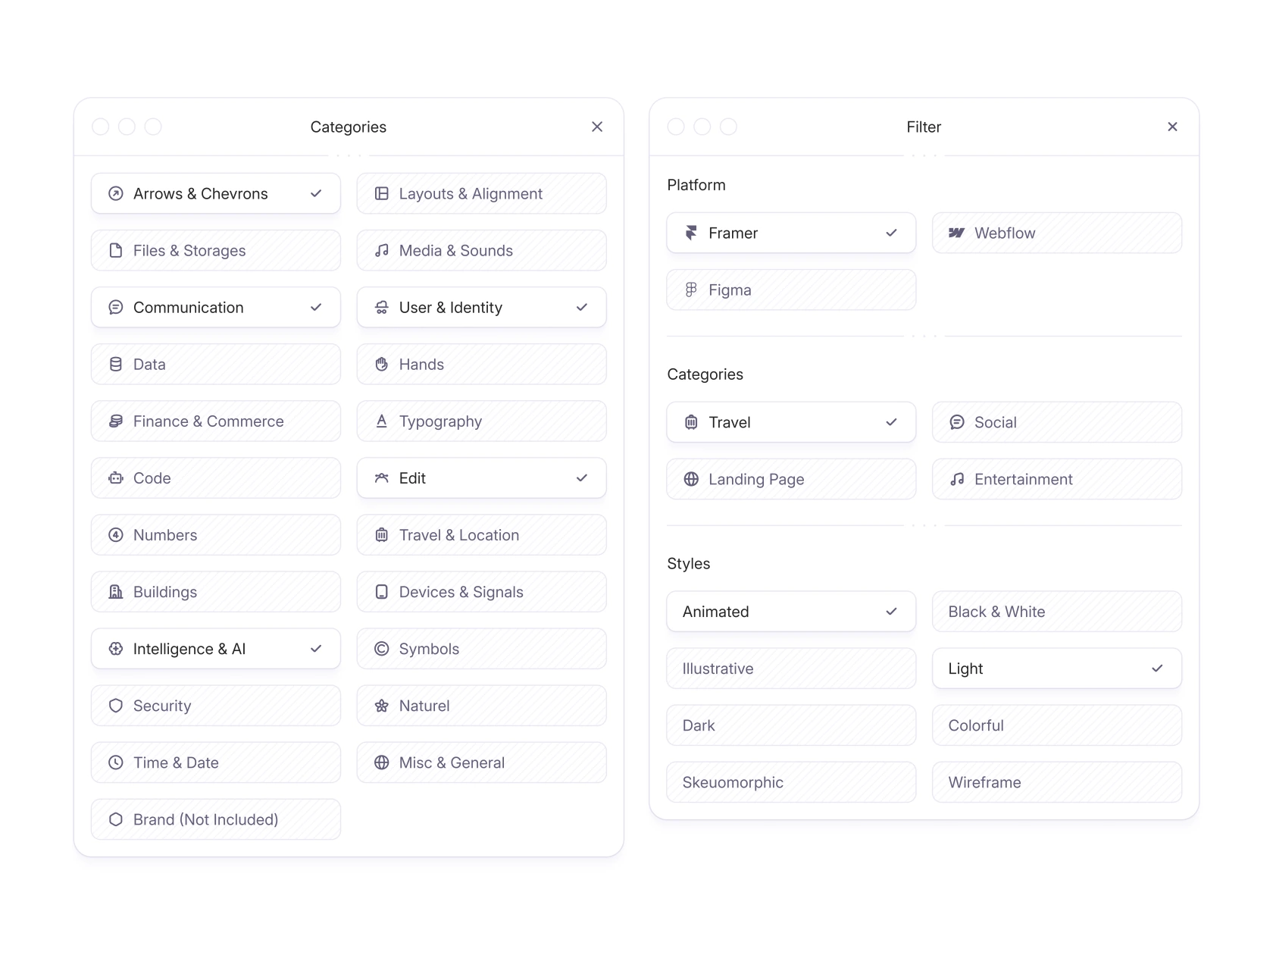Click the Code robot icon
Viewport: 1273px width, 955px height.
point(116,477)
